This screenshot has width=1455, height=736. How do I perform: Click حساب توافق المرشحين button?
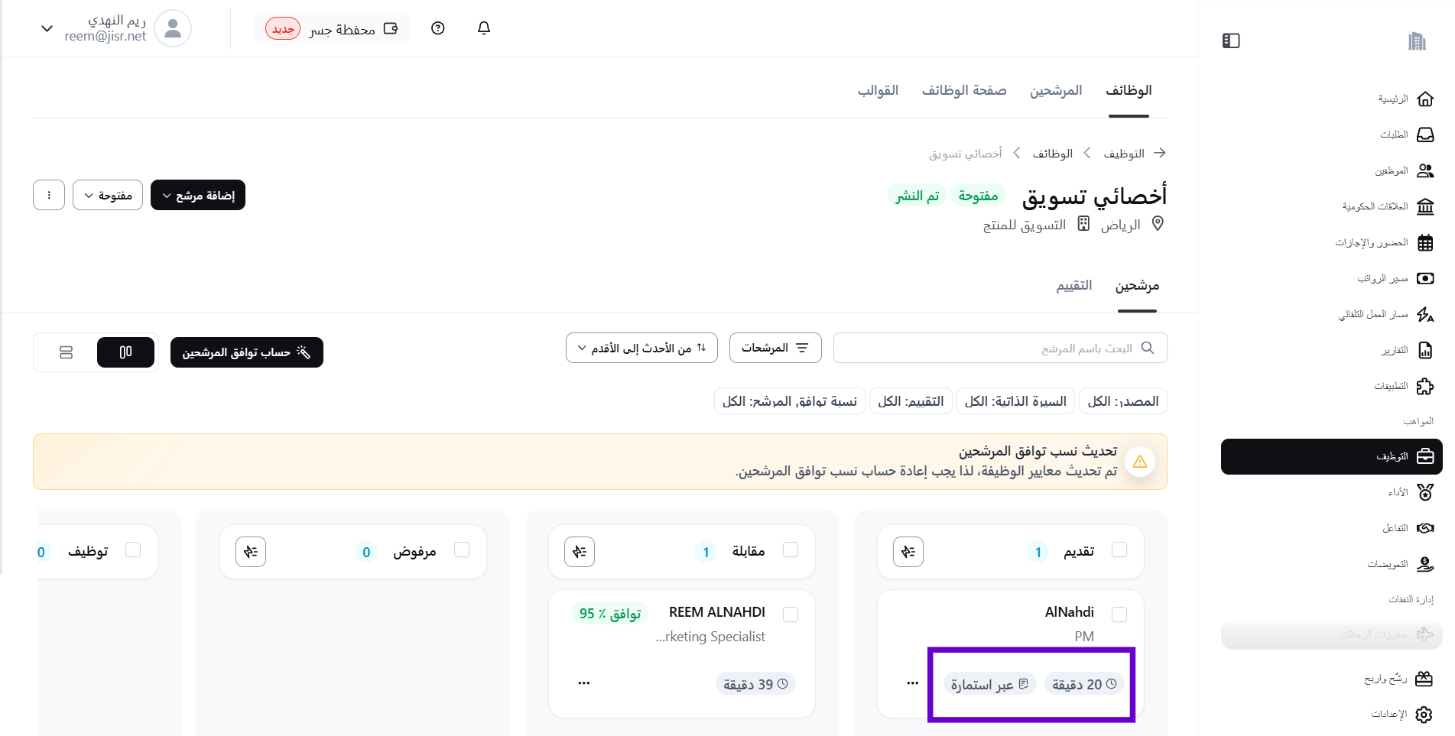click(246, 352)
